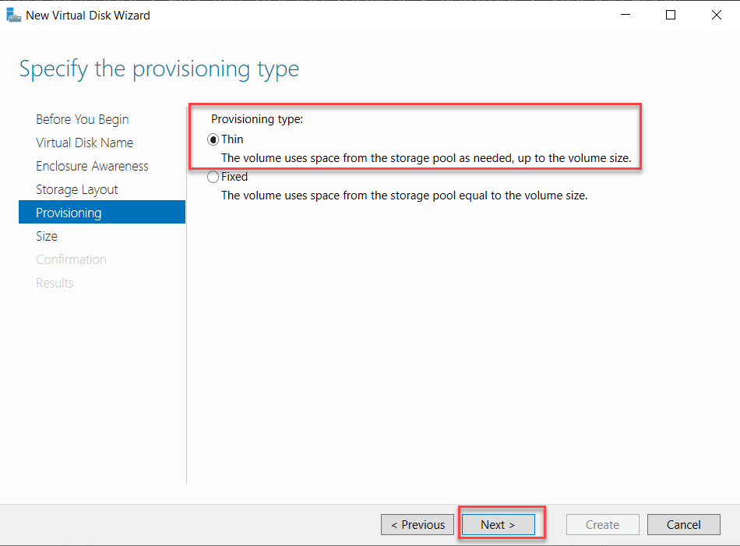Screen dimensions: 740x546
Task: Click the New Virtual Disk Wizard title icon
Action: point(14,15)
